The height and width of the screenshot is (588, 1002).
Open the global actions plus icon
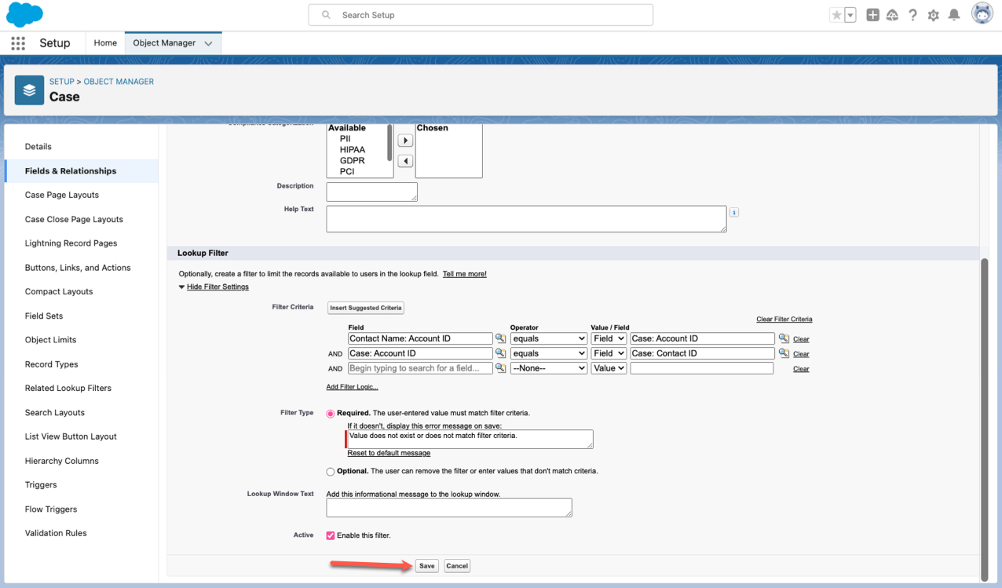coord(872,15)
